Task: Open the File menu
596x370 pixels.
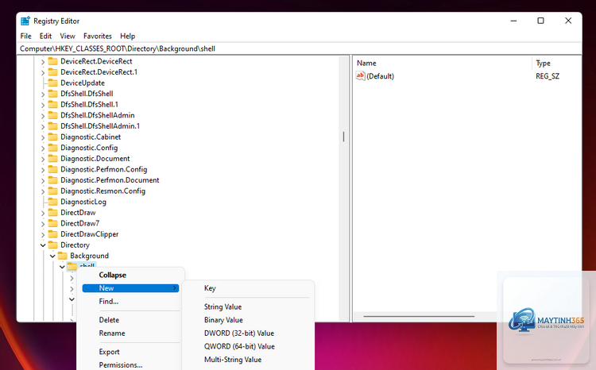Action: 26,36
